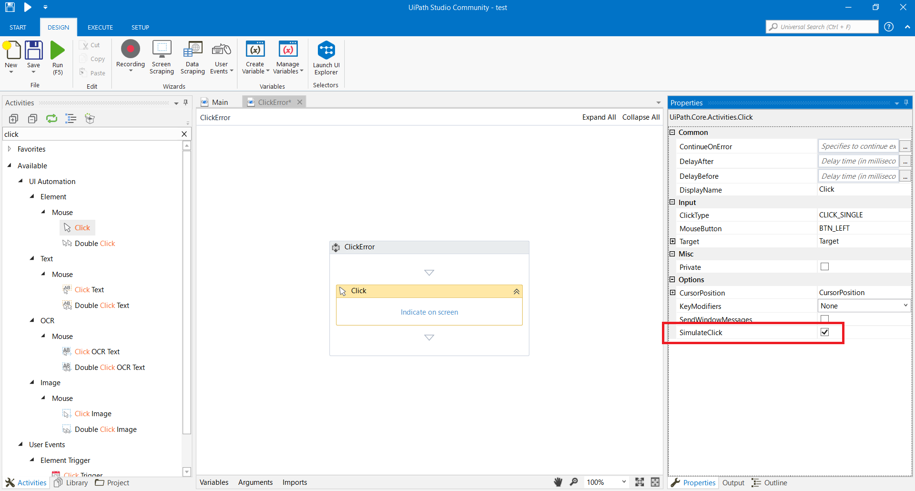Switch to the SETUP ribbon tab
The image size is (915, 491).
[140, 27]
